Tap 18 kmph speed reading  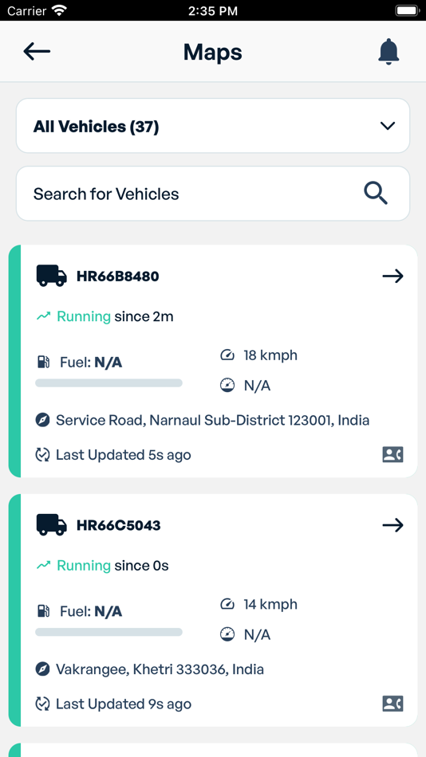click(270, 355)
